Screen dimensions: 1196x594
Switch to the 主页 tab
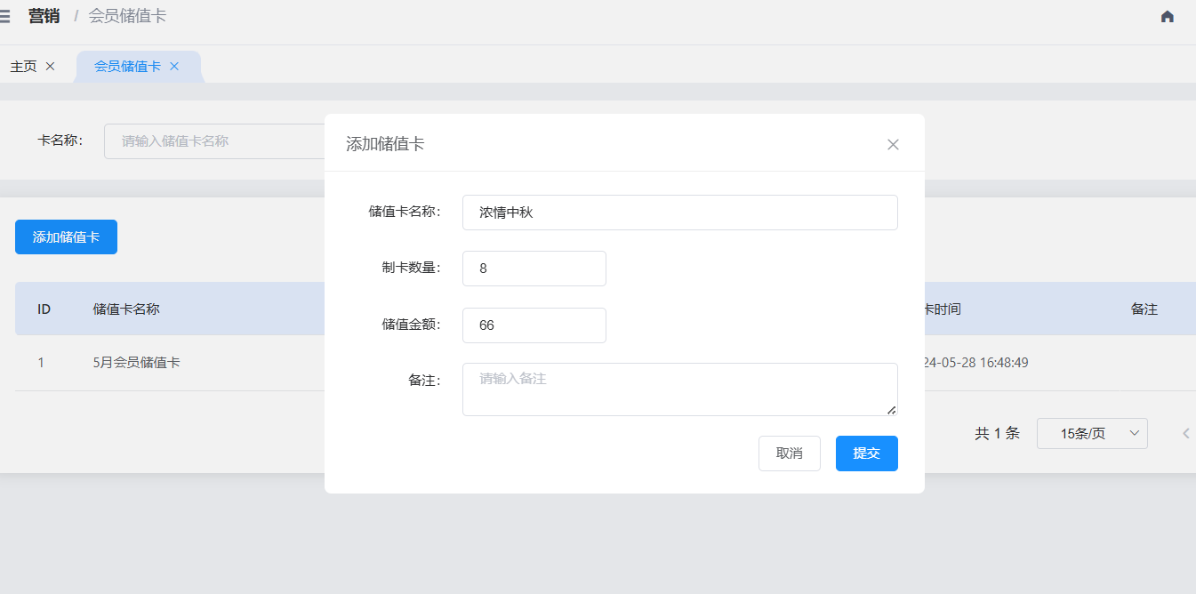tap(23, 66)
